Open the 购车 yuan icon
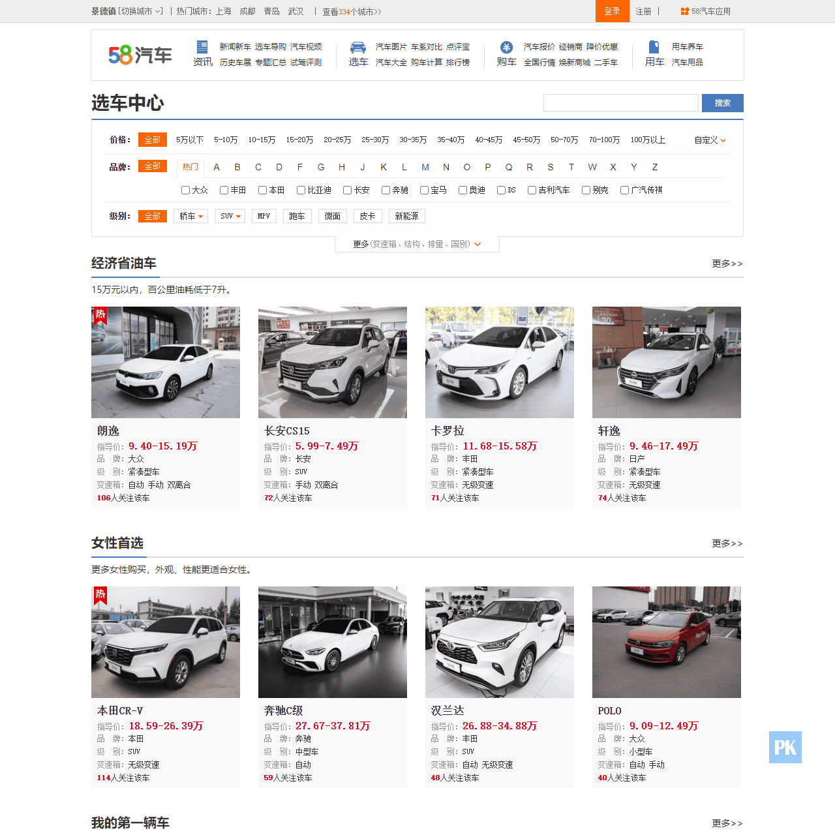This screenshot has height=835, width=835. (x=506, y=47)
